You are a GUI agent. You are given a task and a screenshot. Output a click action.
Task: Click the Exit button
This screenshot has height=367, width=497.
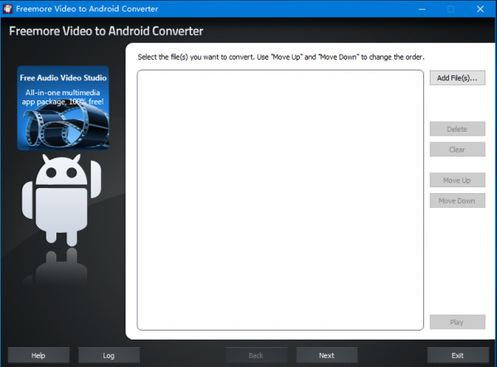coord(458,355)
